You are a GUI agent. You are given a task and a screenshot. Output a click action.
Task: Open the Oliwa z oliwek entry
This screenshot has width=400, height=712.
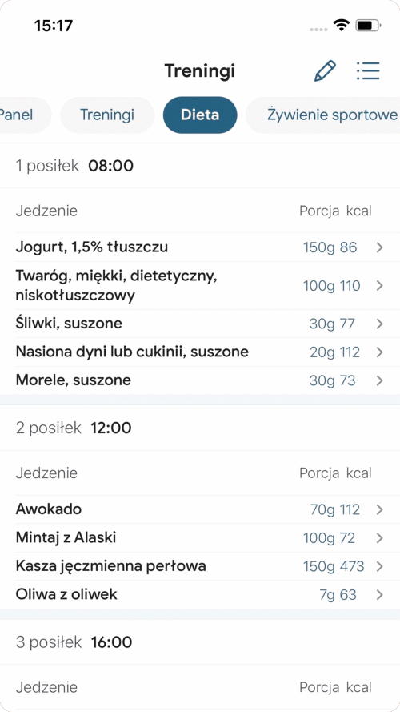[200, 595]
